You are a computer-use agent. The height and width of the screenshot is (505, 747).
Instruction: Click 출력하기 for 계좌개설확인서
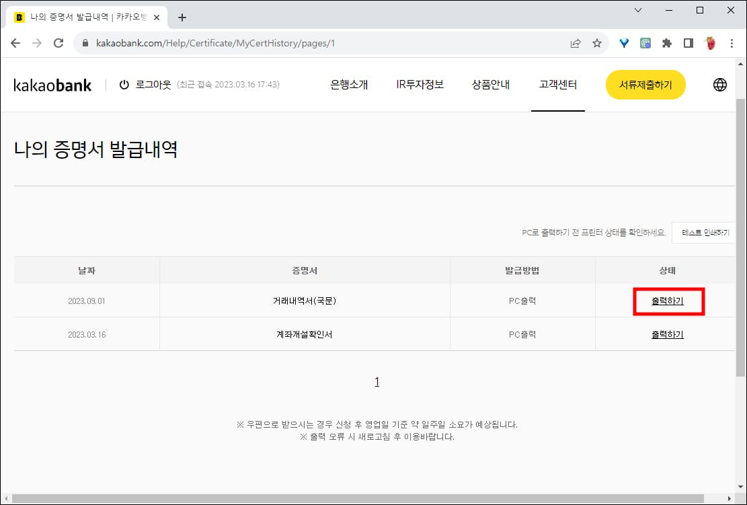click(x=666, y=334)
